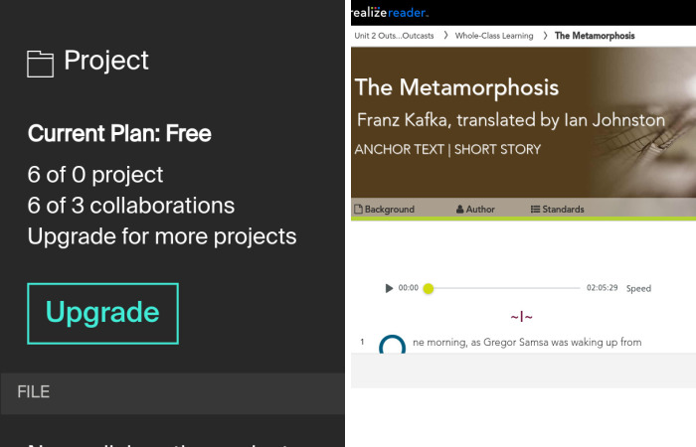Click the Standards list icon

click(x=535, y=210)
